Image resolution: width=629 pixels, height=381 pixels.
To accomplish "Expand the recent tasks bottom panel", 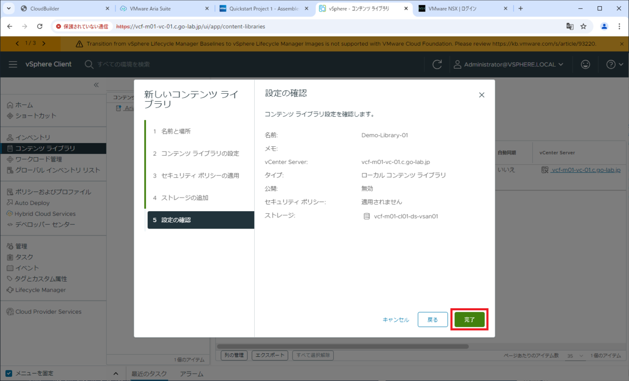I will point(116,374).
